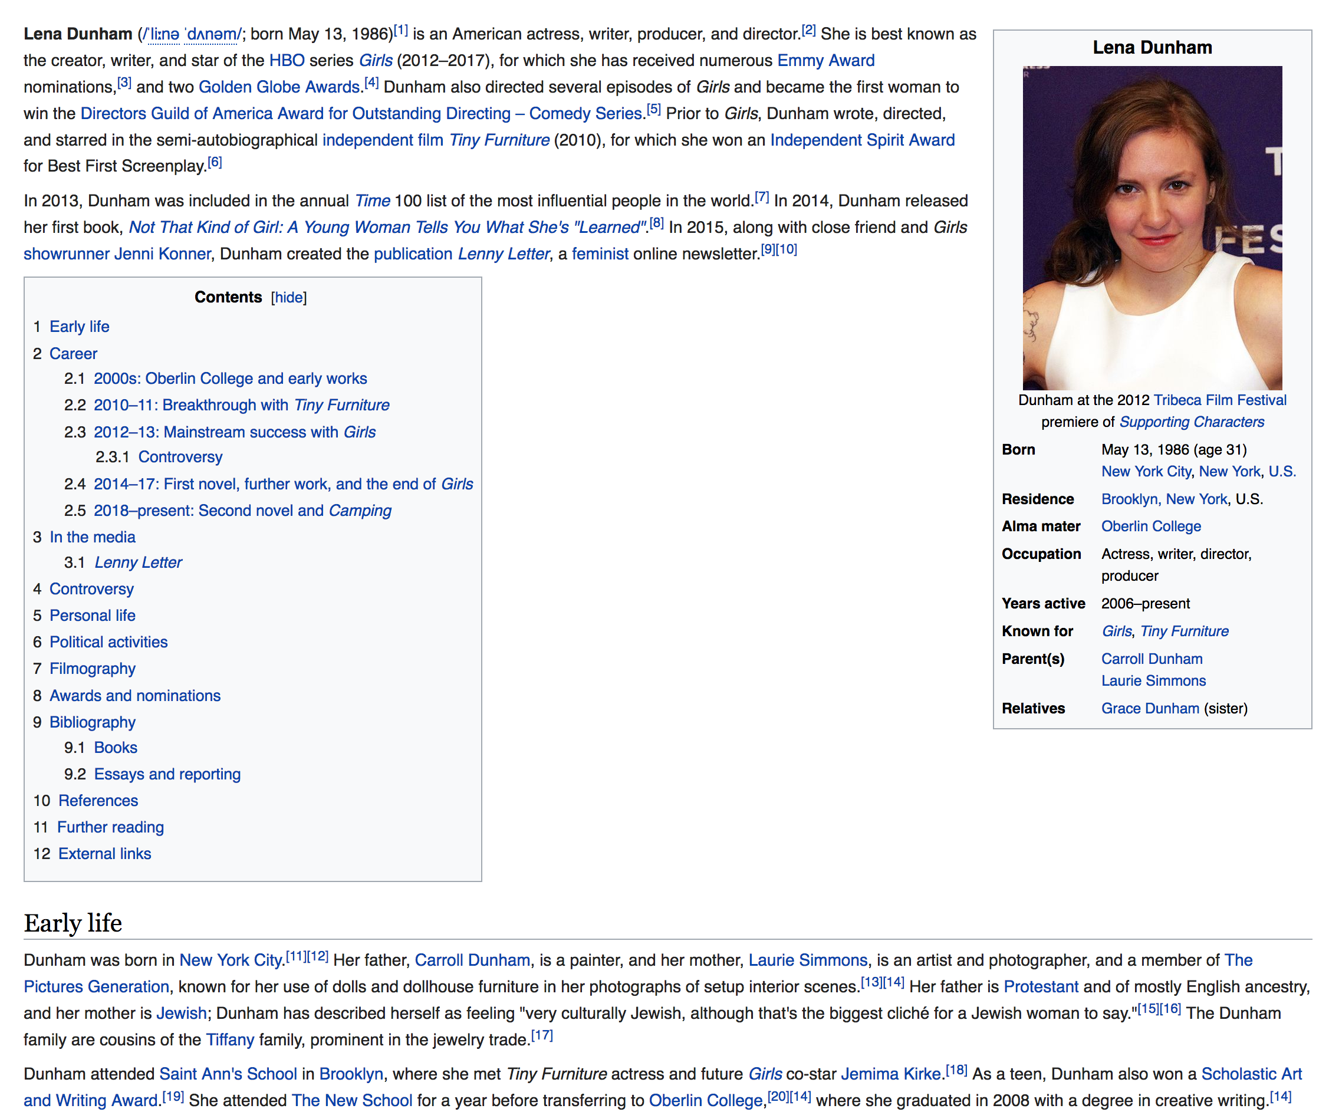Viewport: 1329px width, 1112px height.
Task: Navigate to the External links contents entry
Action: pos(104,854)
